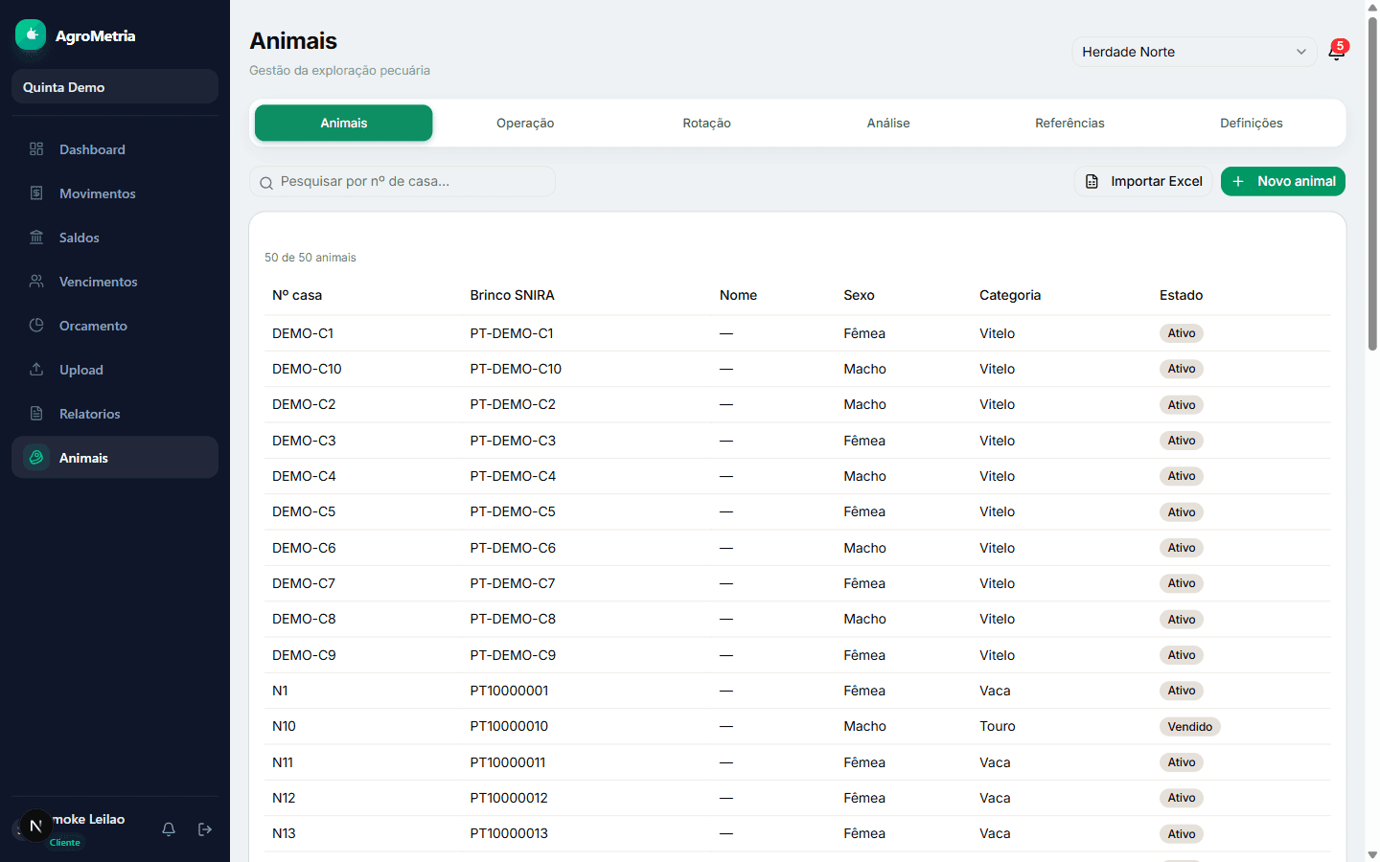Open the Herdade Norte dropdown
Screen dimensions: 1380x862
pyautogui.click(x=1194, y=52)
